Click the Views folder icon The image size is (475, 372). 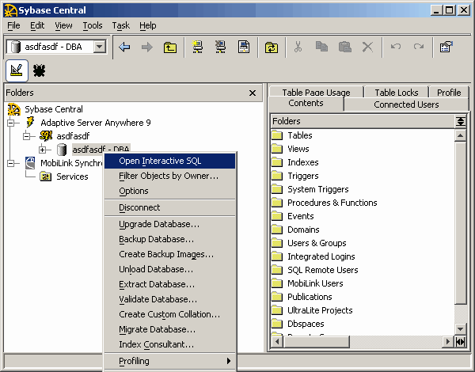coord(277,149)
